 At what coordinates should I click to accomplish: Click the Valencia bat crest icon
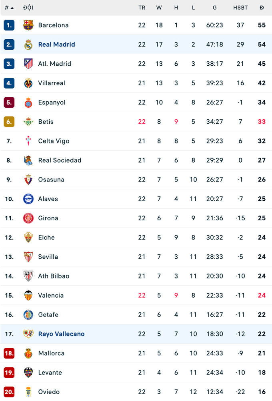[x=28, y=295]
